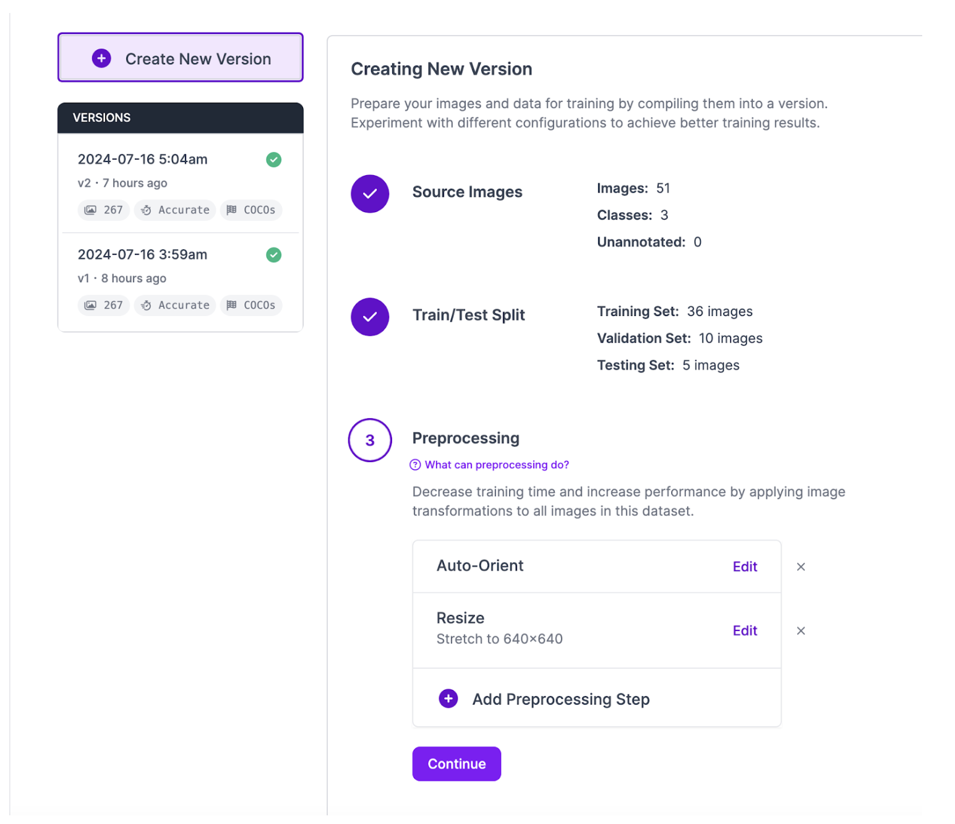Click the question mark help icon under Preprocessing
This screenshot has height=824, width=955.
tap(415, 465)
